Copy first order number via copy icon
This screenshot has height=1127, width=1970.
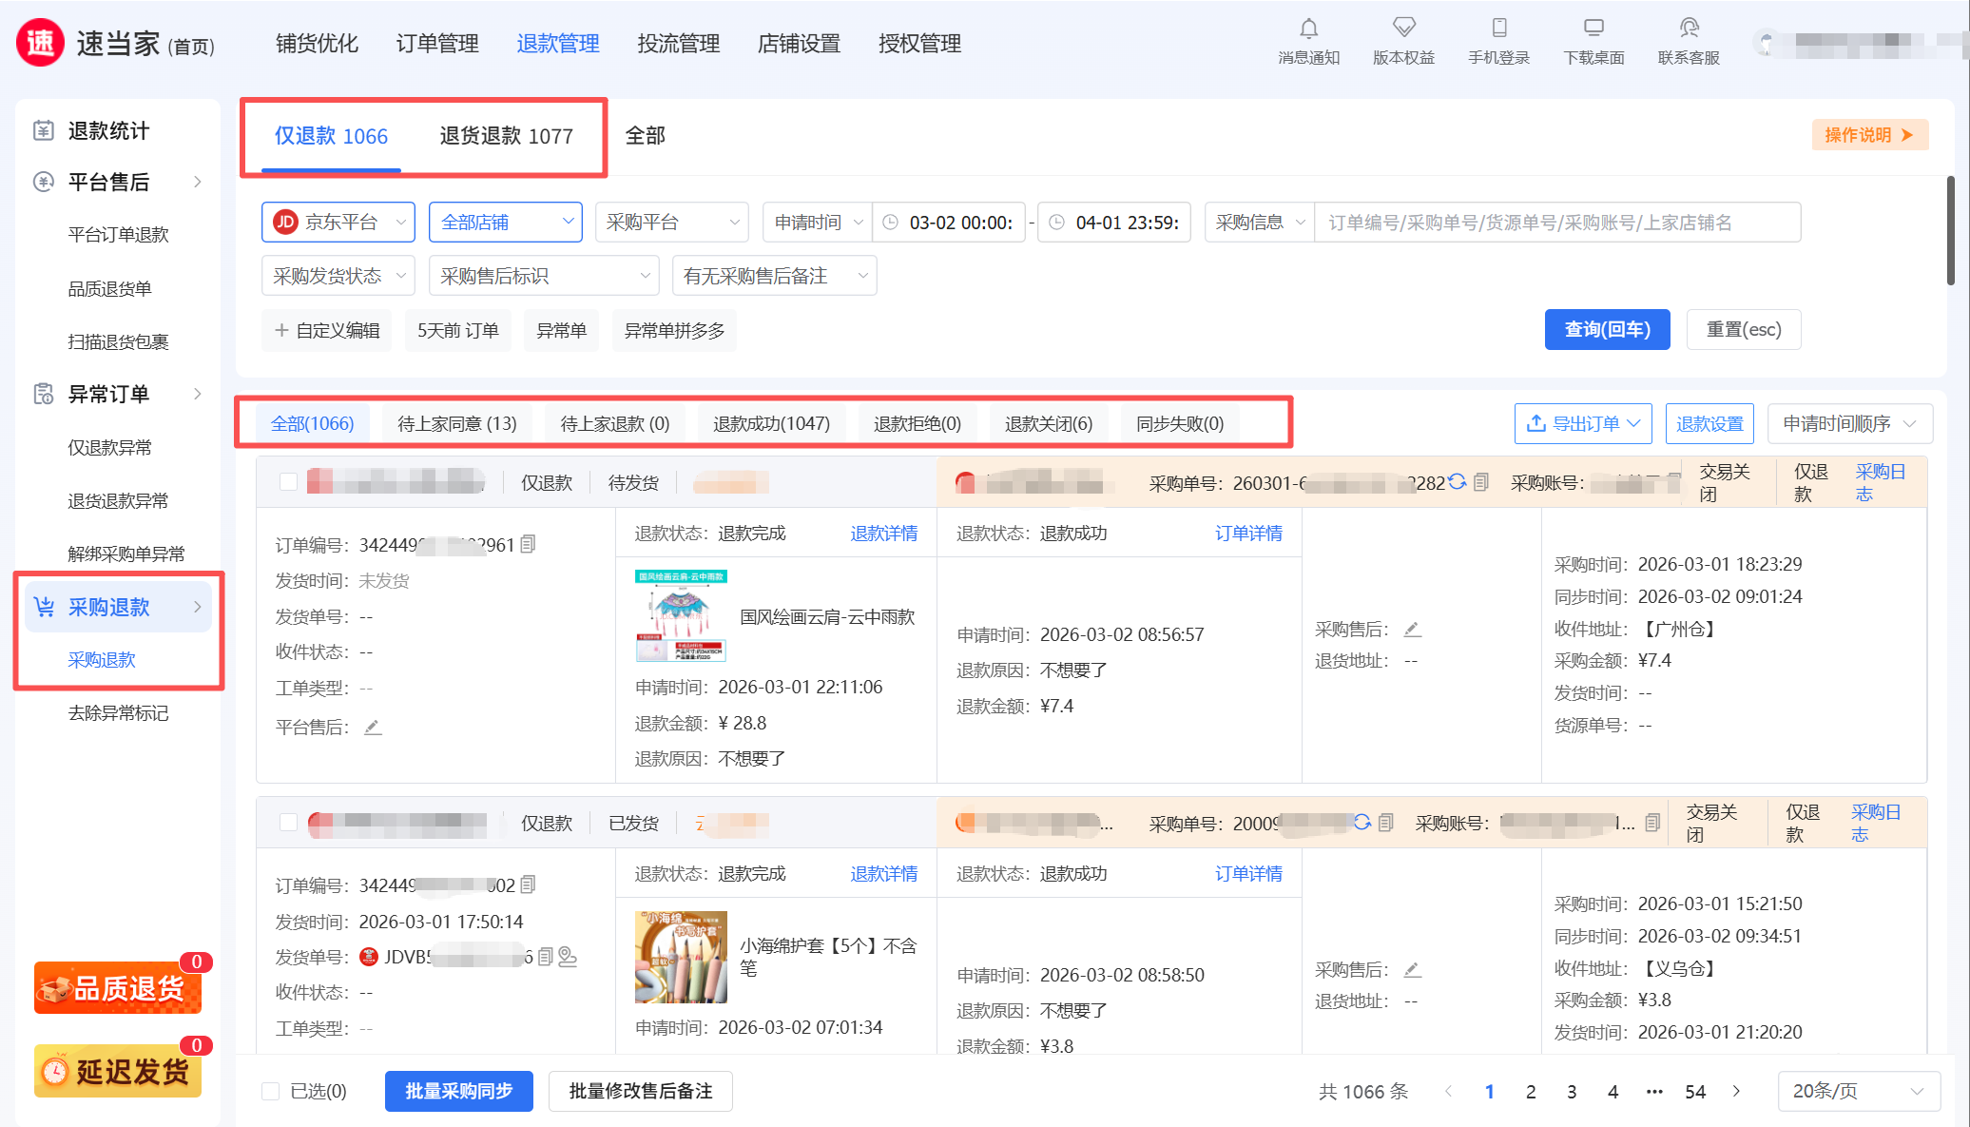(x=529, y=544)
